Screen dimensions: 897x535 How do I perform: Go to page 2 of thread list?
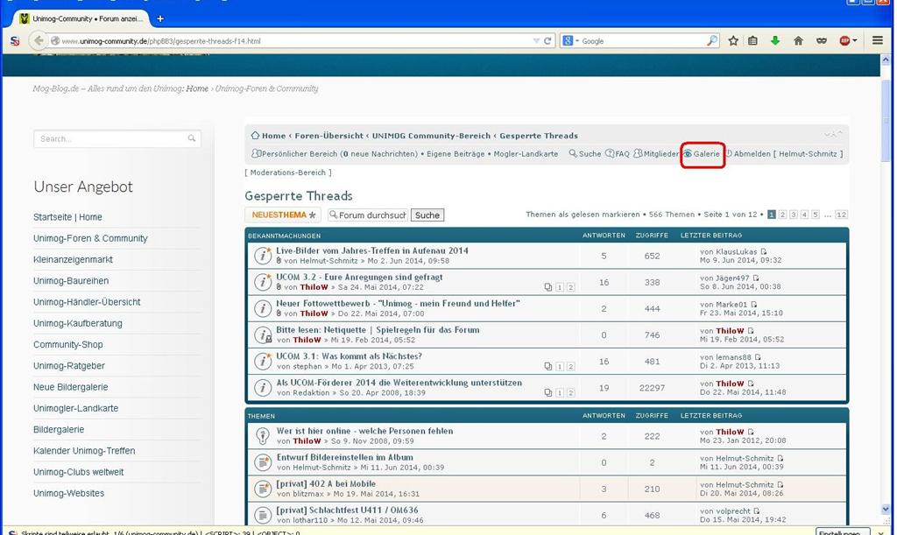[x=782, y=215]
